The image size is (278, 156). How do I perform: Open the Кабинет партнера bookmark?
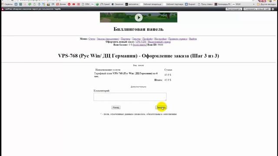(x=173, y=4)
